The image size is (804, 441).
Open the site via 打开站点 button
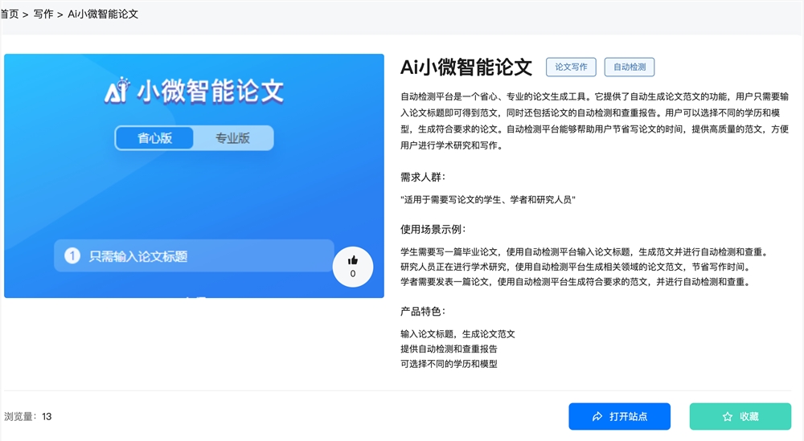(x=619, y=416)
